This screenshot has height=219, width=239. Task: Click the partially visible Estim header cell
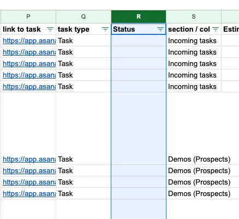tap(230, 29)
